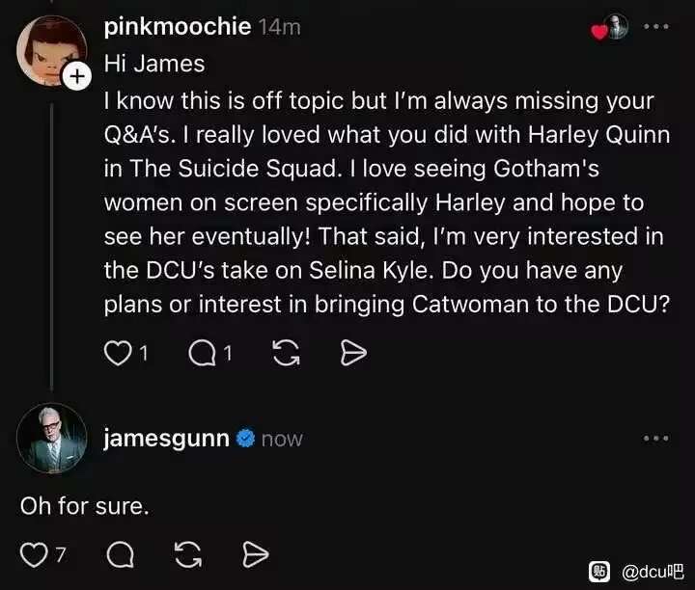Open the pinkmoochie username link
The image size is (695, 590).
point(177,27)
